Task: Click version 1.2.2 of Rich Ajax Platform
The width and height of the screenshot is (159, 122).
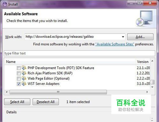Action: [143, 73]
